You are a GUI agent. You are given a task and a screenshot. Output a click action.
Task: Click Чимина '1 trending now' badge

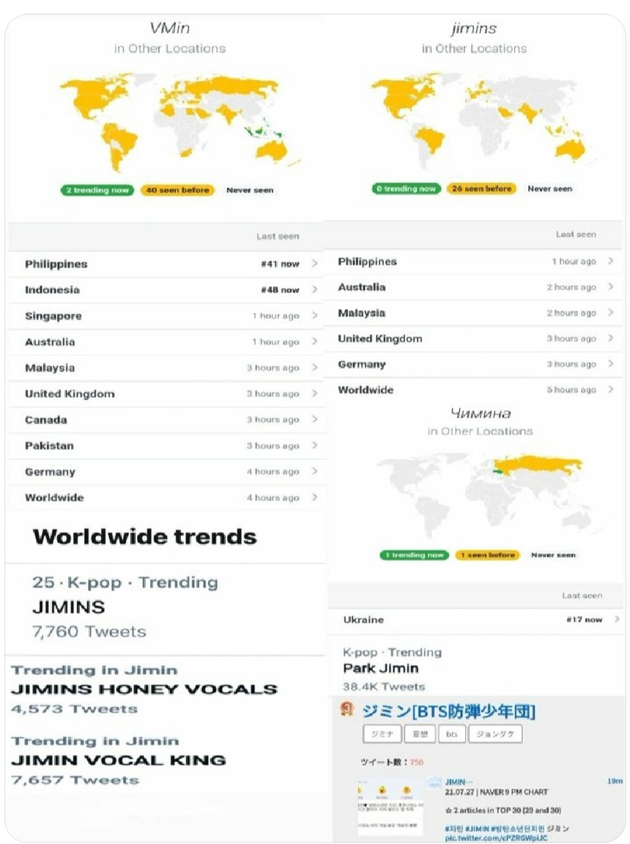pos(414,555)
